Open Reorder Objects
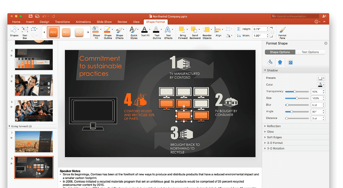Screen dimensions: 343x188 207,33
